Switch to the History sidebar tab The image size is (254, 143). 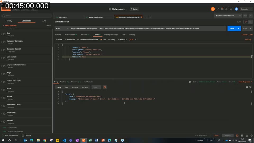(x=9, y=21)
